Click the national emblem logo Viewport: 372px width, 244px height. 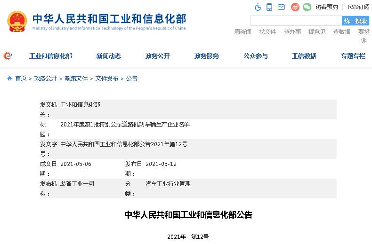click(x=17, y=21)
